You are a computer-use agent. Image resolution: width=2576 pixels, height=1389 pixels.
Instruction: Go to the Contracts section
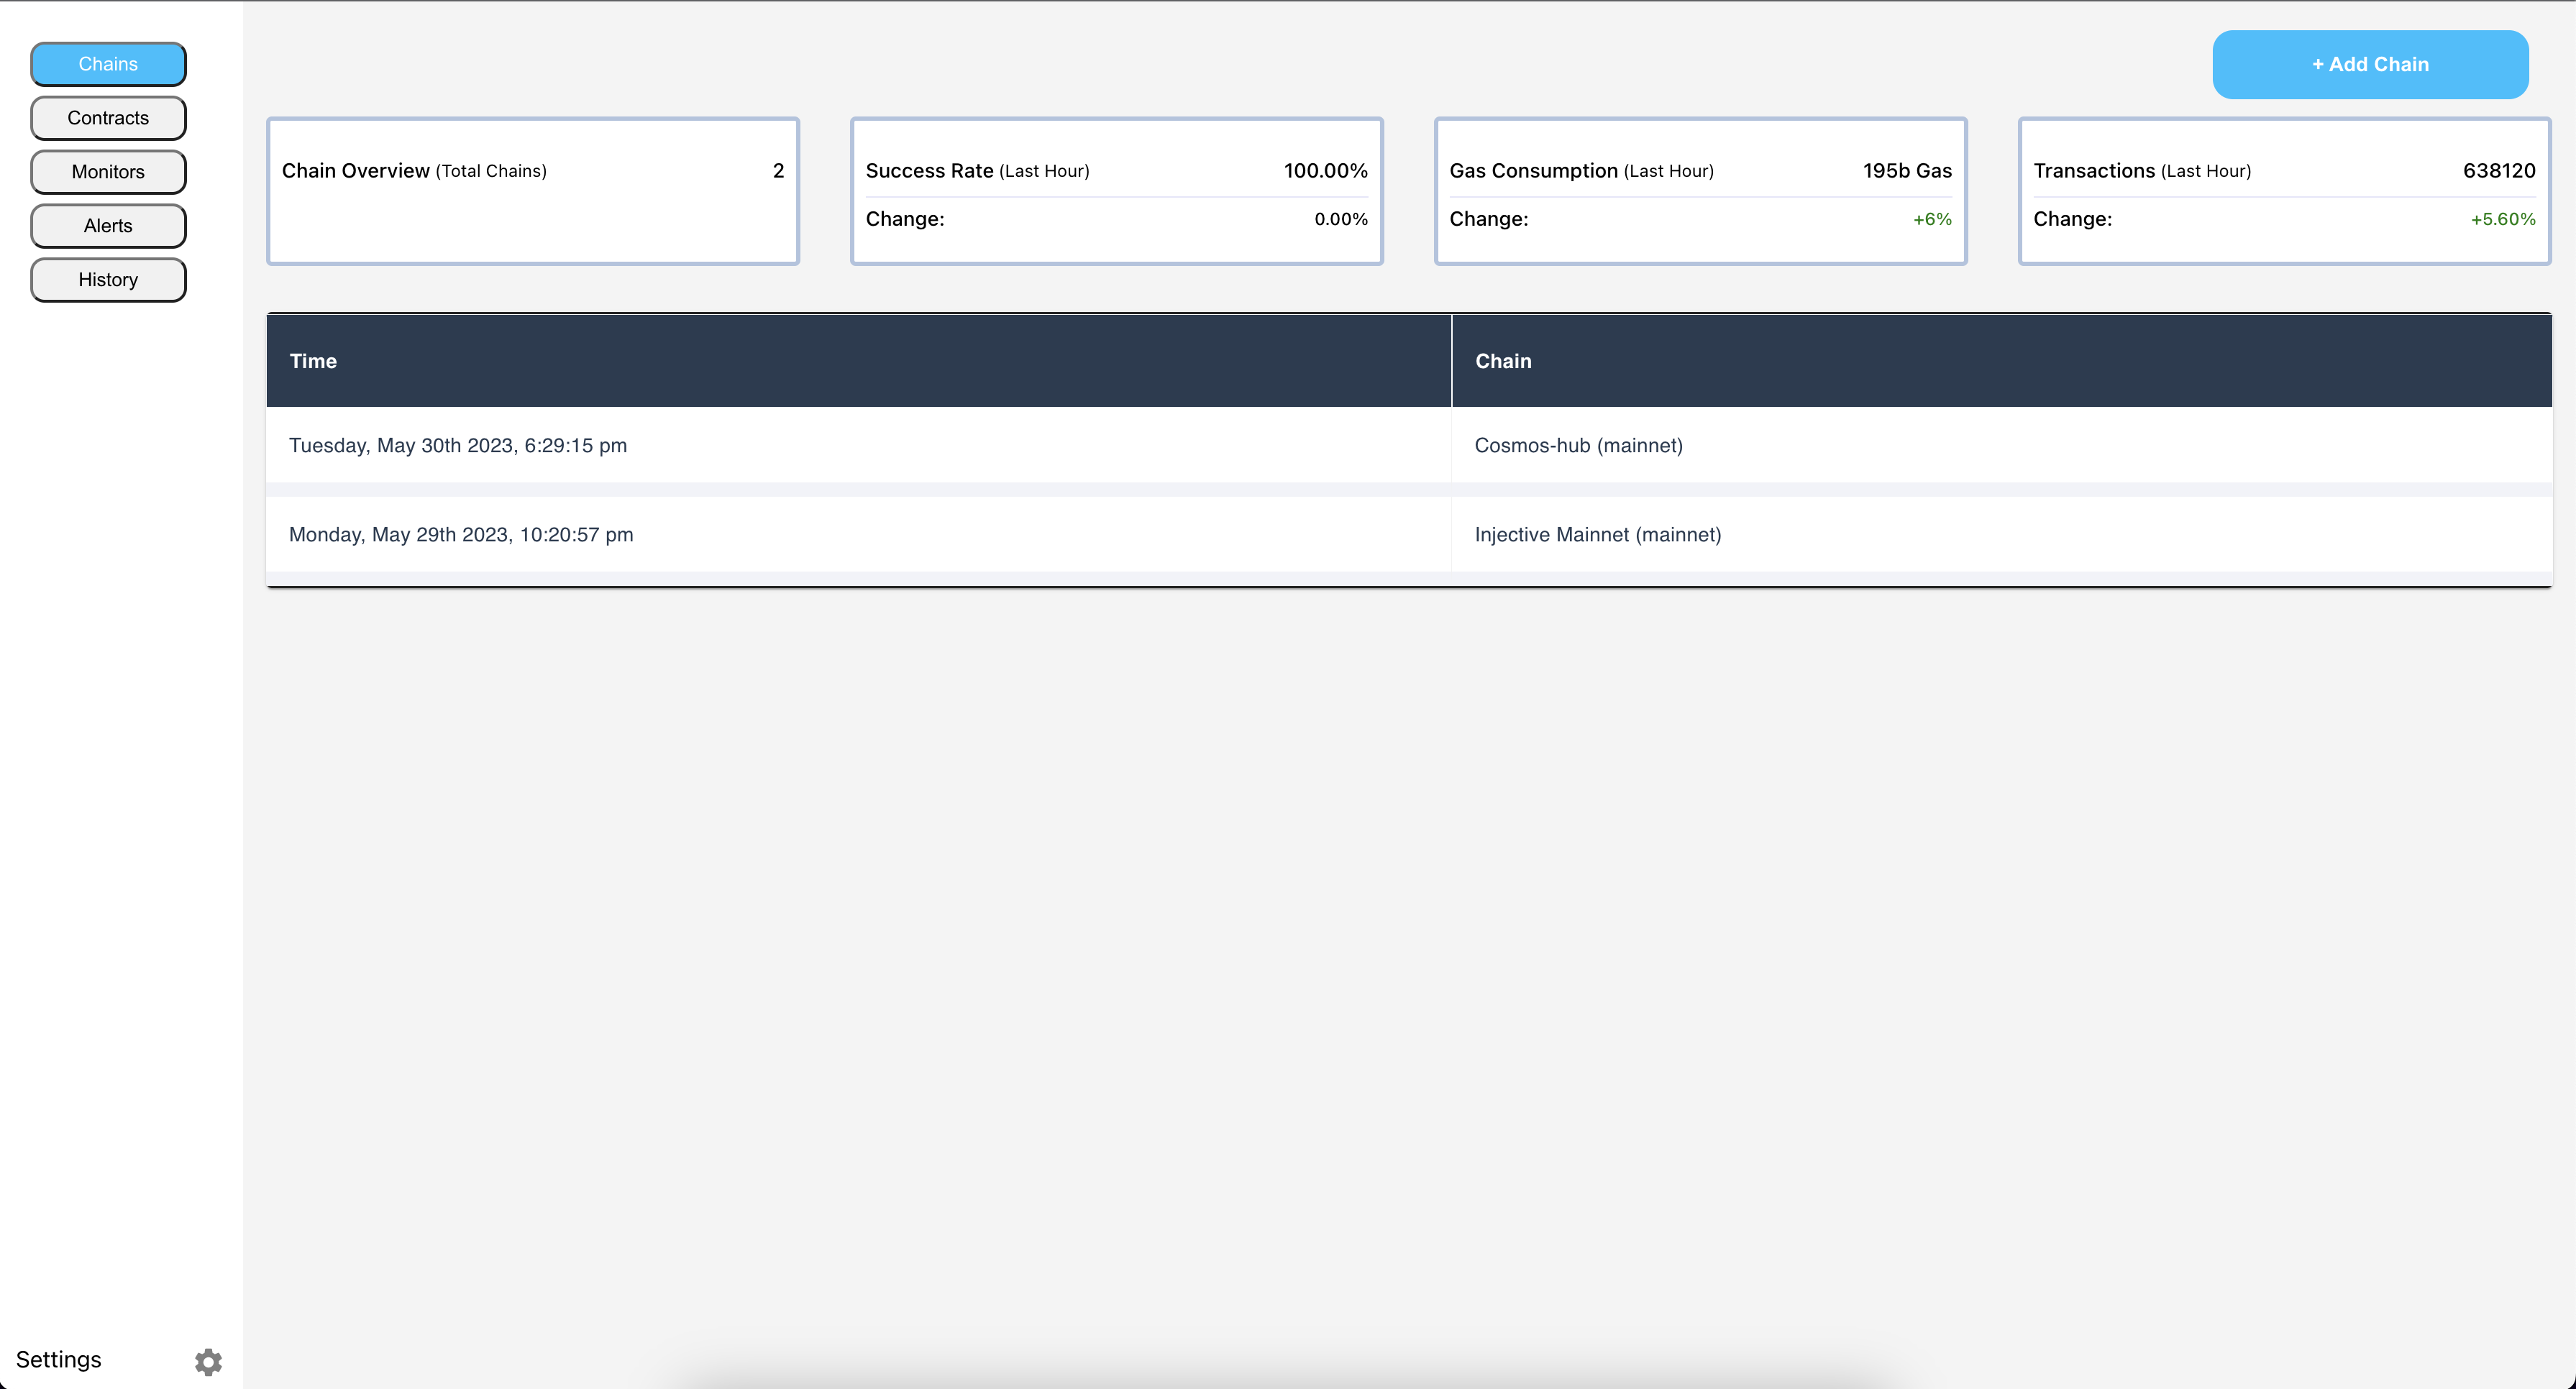tap(108, 118)
